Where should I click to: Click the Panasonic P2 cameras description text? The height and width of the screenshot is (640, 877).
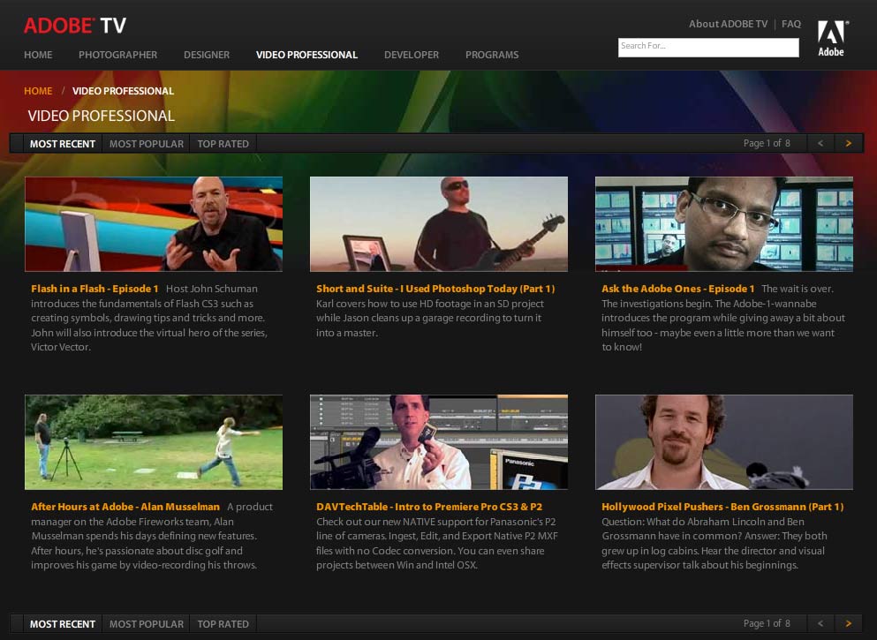[x=437, y=543]
